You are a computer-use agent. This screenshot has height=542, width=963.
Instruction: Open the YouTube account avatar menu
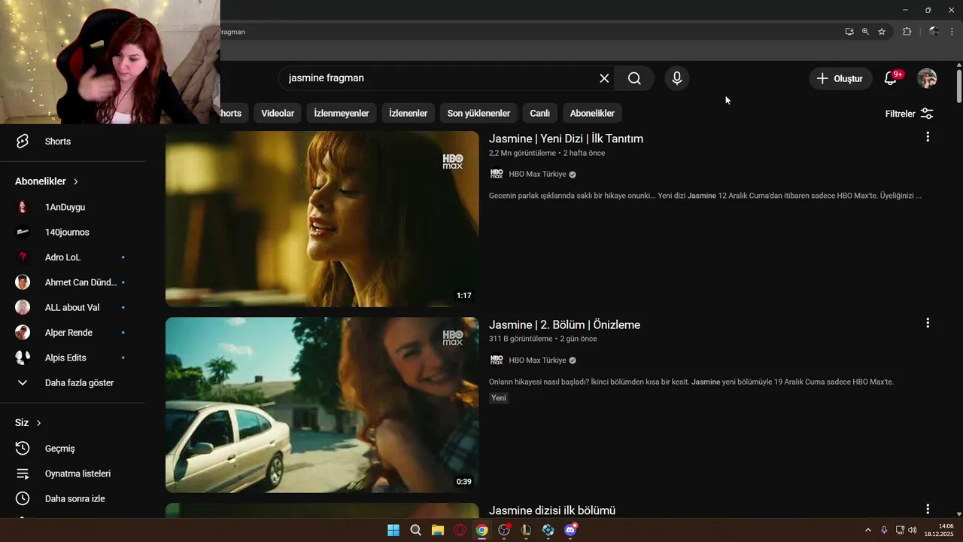[x=927, y=78]
